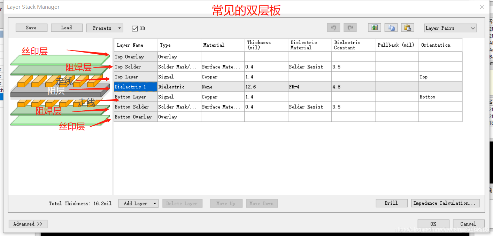Click the Save button
The height and width of the screenshot is (236, 493).
coord(31,27)
